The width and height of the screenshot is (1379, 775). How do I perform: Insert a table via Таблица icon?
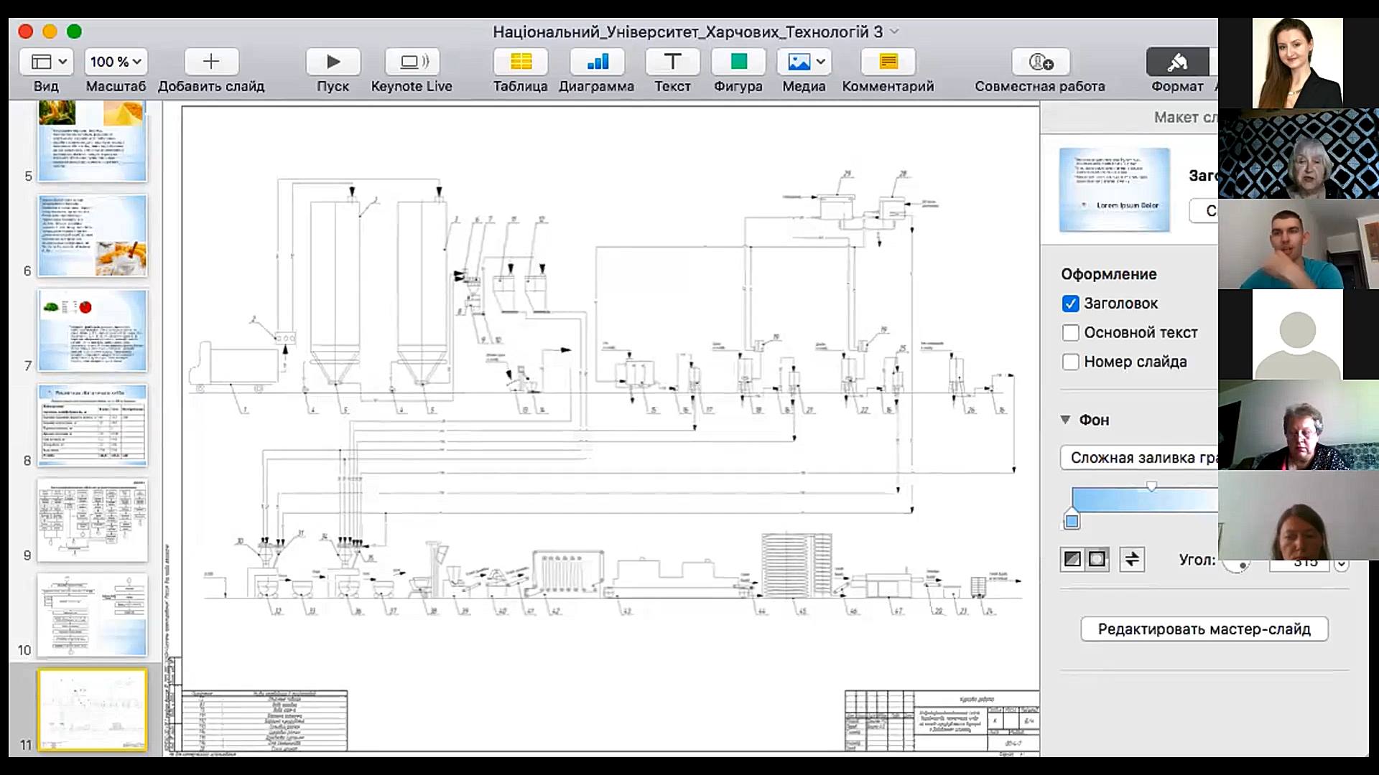521,62
